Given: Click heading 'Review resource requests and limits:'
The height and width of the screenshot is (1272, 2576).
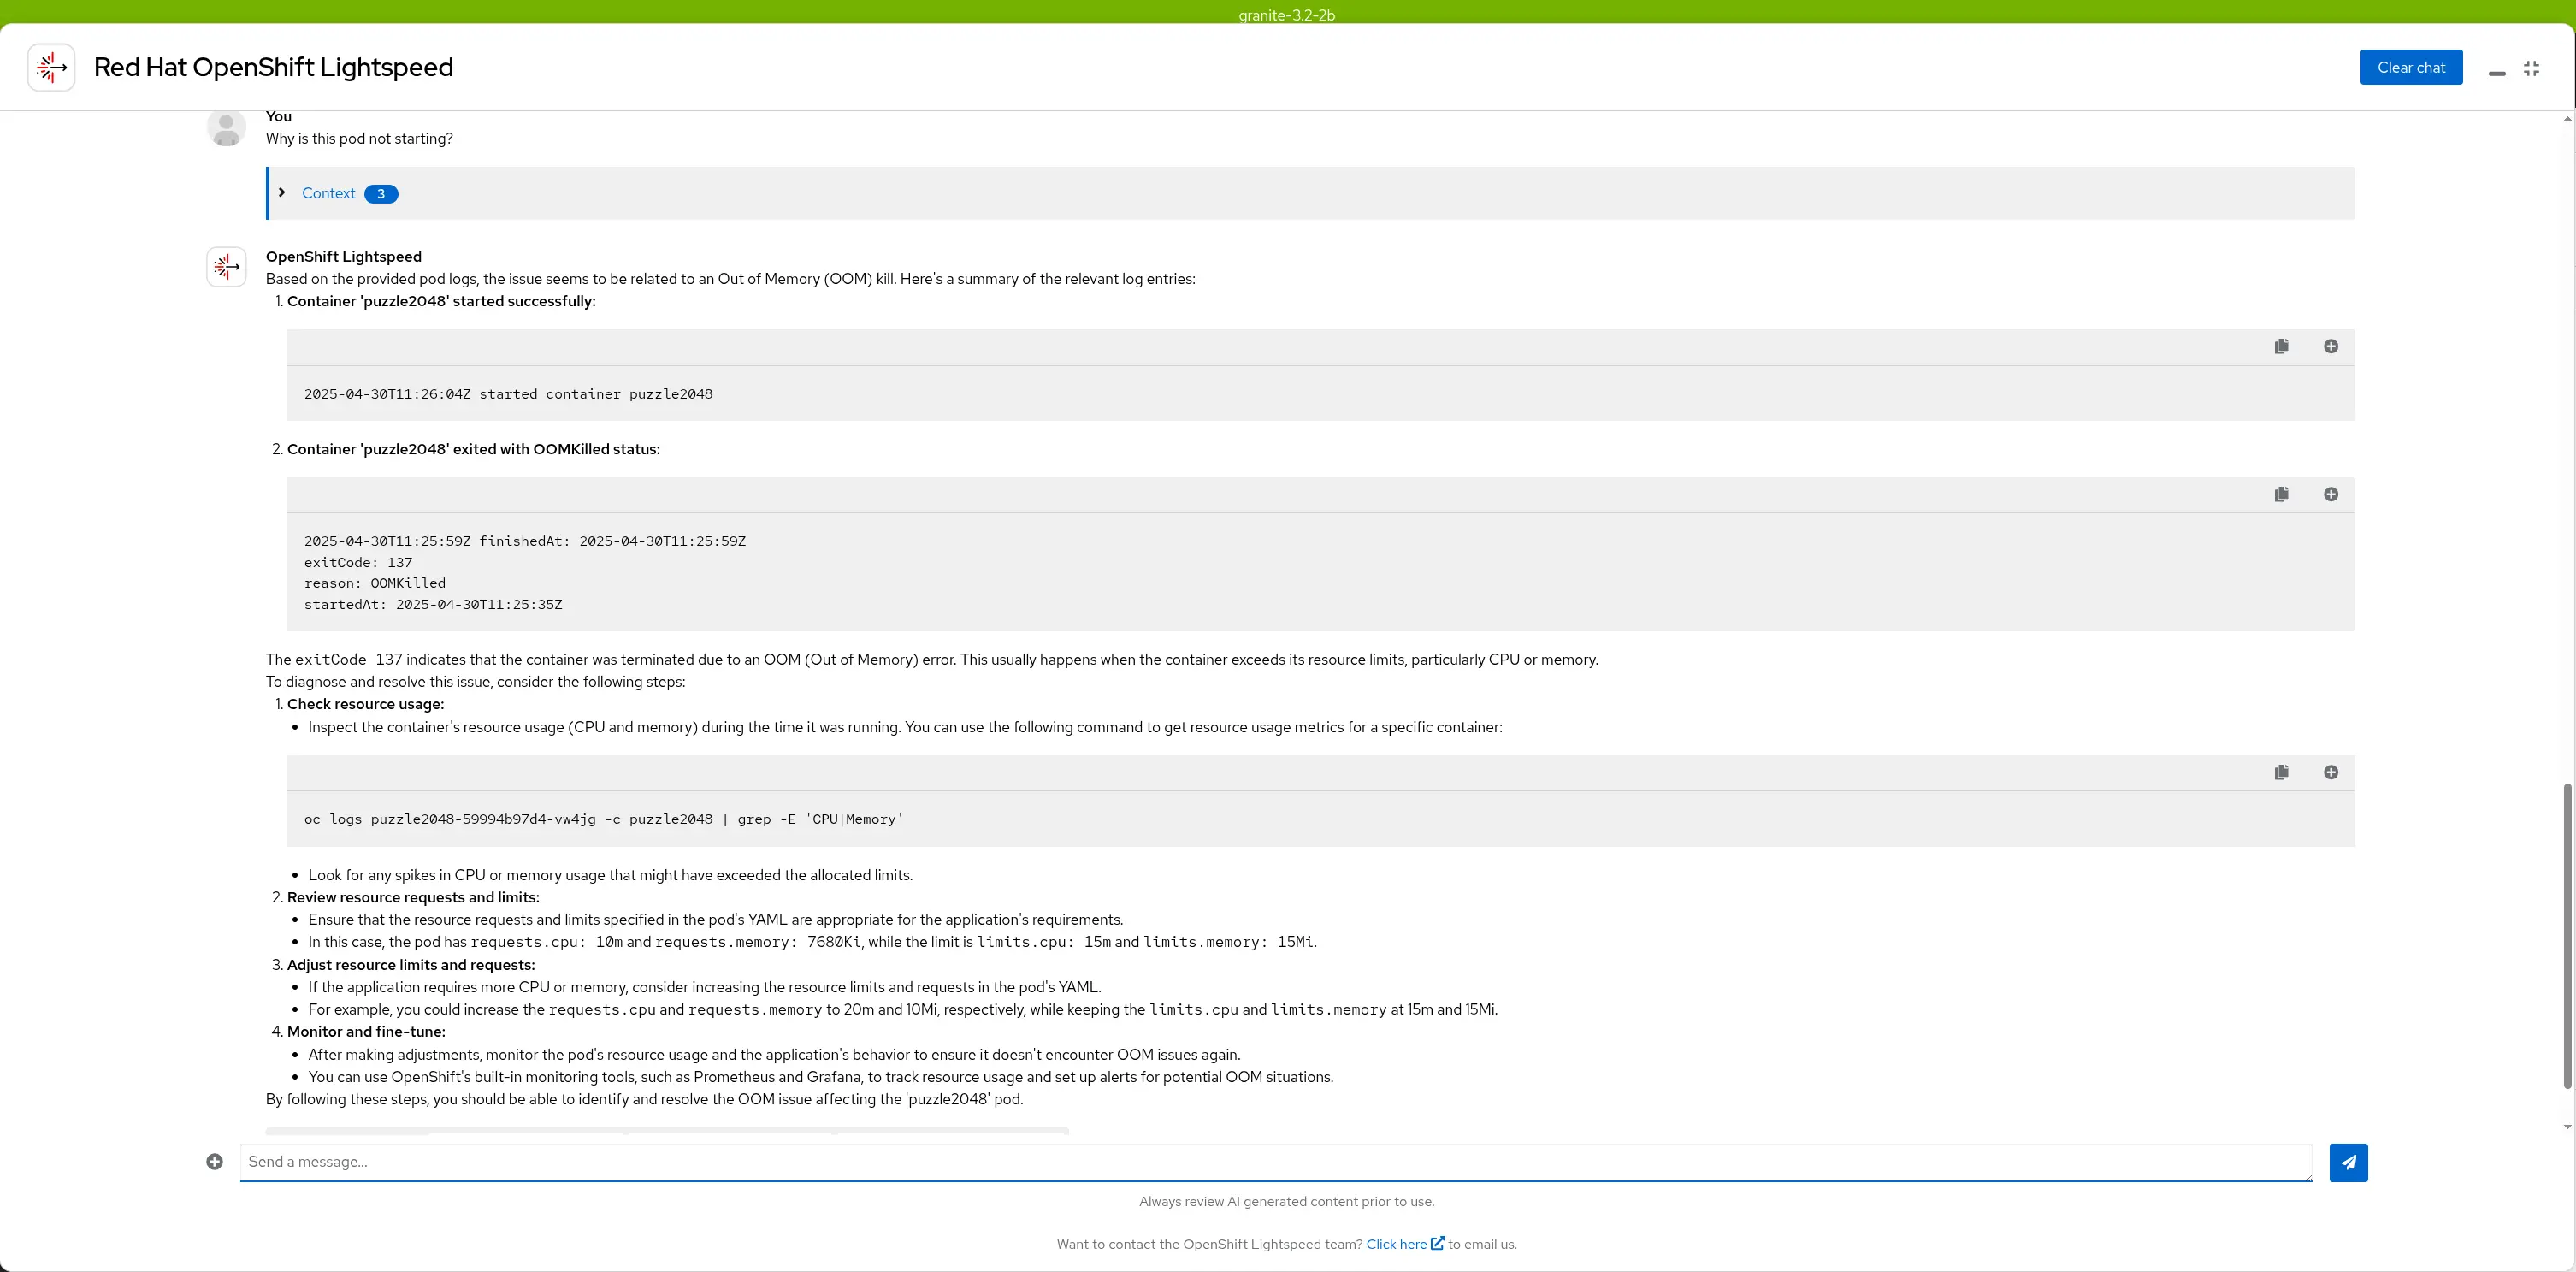Looking at the screenshot, I should point(413,897).
